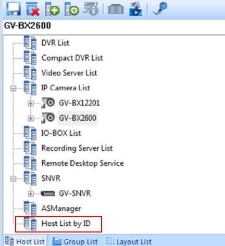Expand the GV-BX12201 camera node

point(31,103)
